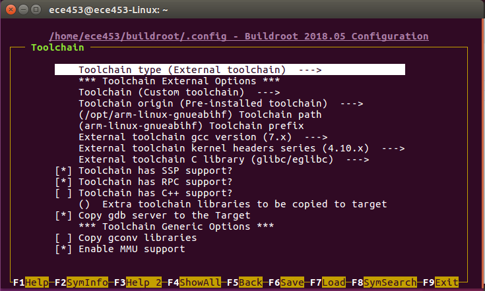The width and height of the screenshot is (485, 291).
Task: Open F8 SymSearch function
Action: 383,282
